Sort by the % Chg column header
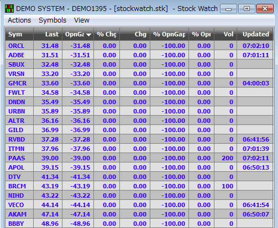This screenshot has width=278, height=228. point(107,34)
